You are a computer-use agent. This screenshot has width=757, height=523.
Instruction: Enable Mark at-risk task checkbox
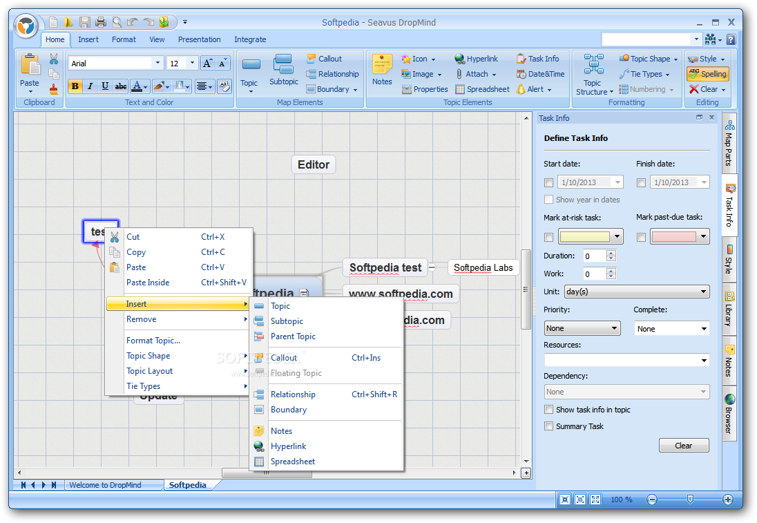[x=548, y=237]
